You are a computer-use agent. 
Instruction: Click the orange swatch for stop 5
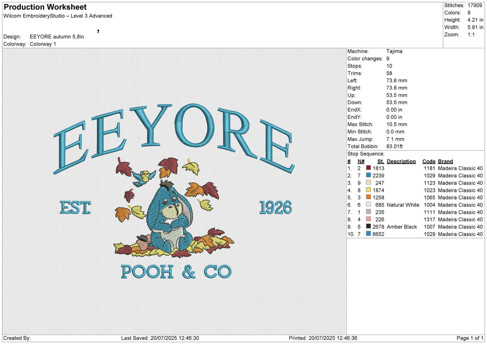[368, 198]
